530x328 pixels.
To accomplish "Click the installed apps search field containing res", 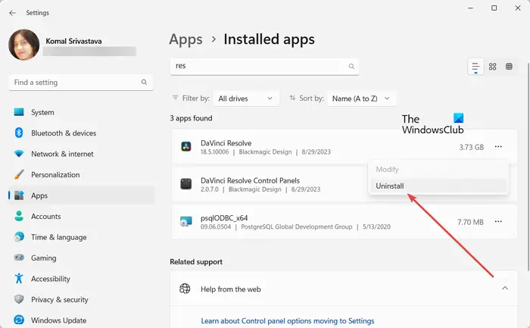I will point(264,66).
